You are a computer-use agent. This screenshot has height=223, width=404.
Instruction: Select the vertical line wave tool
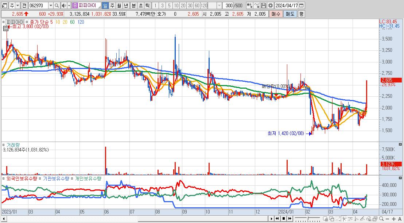pos(356,219)
